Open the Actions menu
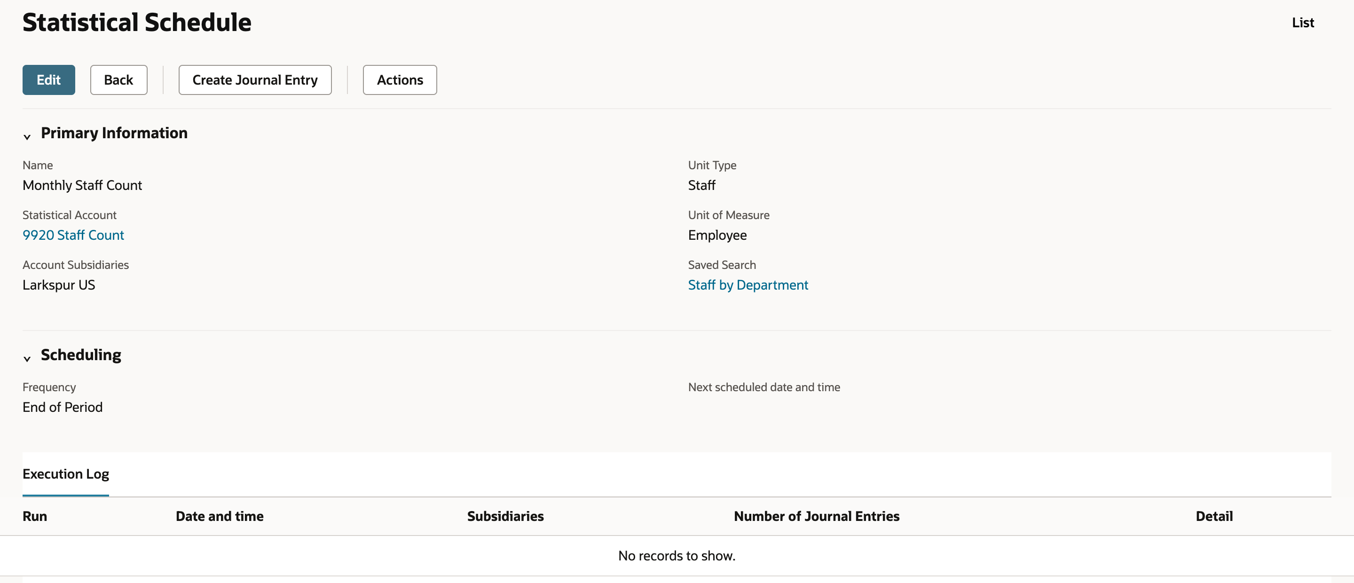The width and height of the screenshot is (1354, 583). coord(400,80)
